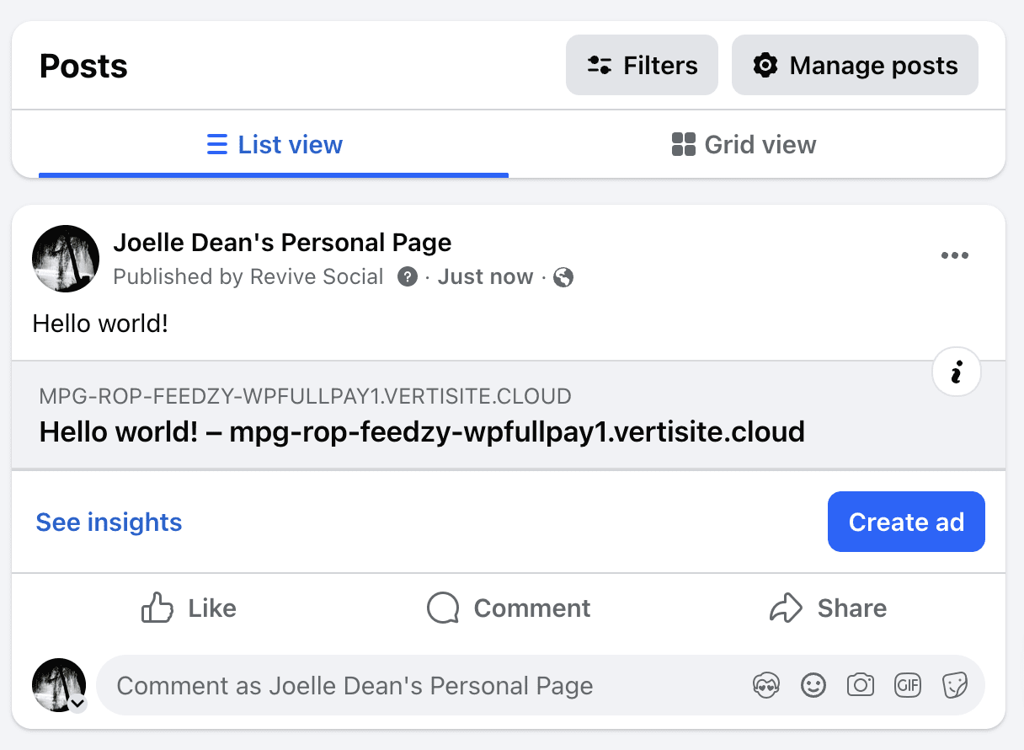The height and width of the screenshot is (750, 1024).
Task: Click the round info icon on link preview
Action: tap(957, 372)
